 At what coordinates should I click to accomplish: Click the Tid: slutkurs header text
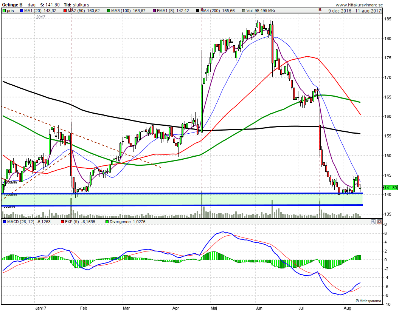[76, 5]
